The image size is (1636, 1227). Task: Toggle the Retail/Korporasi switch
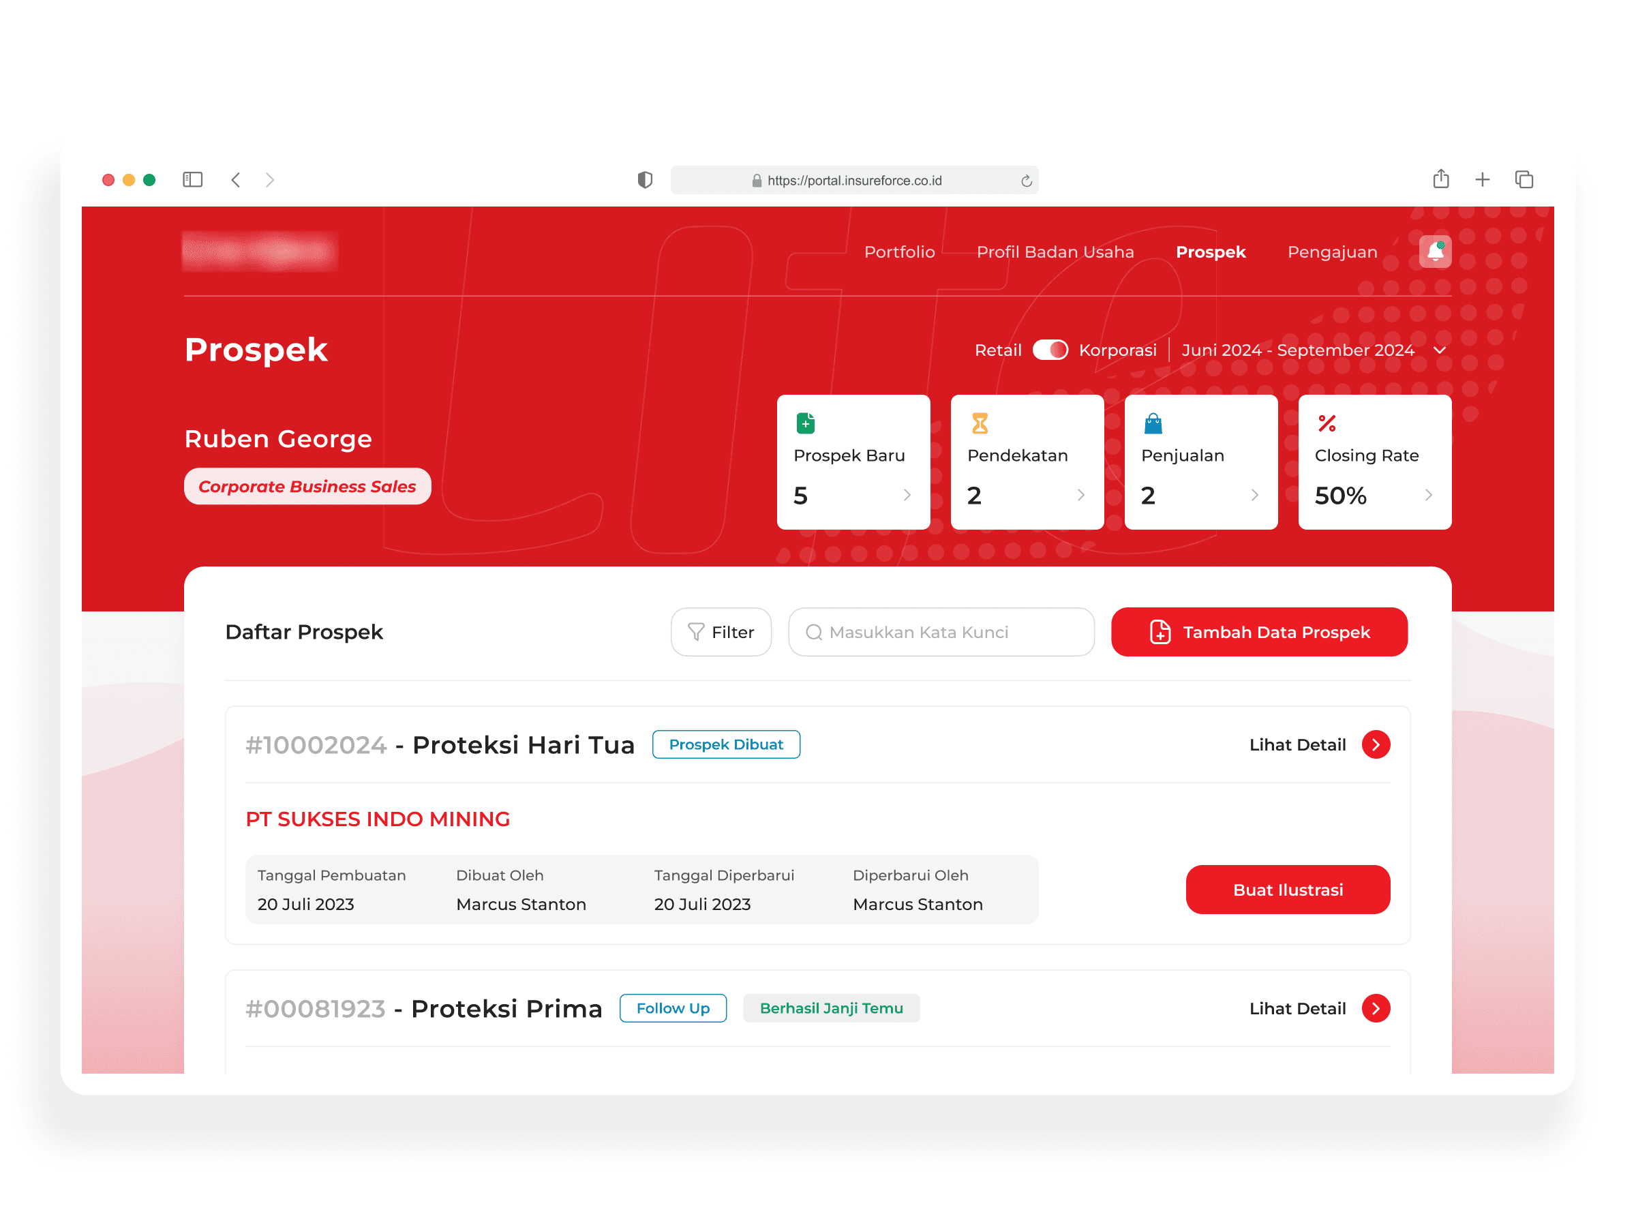coord(1050,350)
